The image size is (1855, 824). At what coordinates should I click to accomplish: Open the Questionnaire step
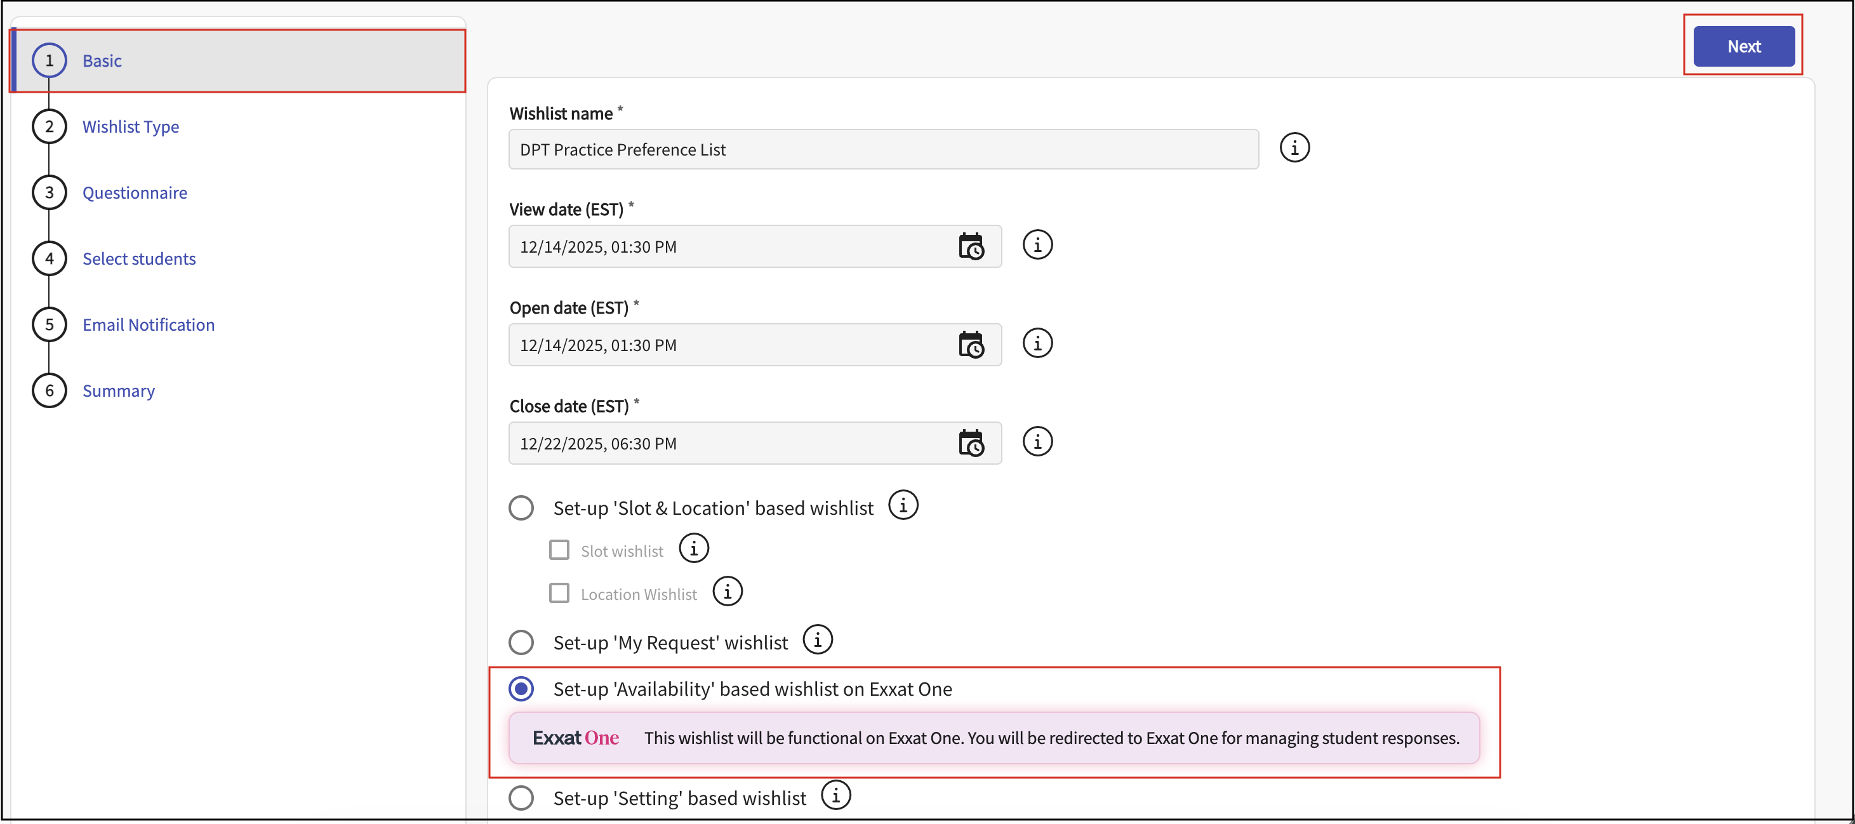click(x=135, y=193)
